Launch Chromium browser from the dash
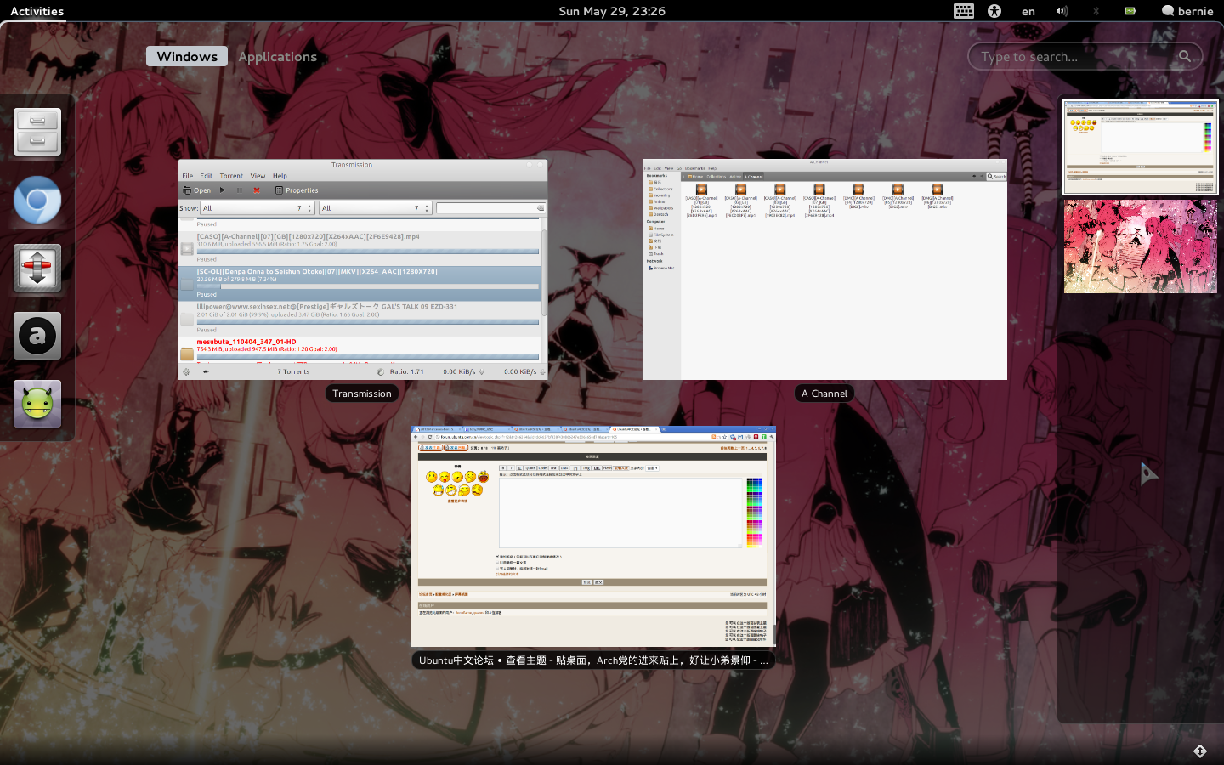1224x765 pixels. point(37,200)
